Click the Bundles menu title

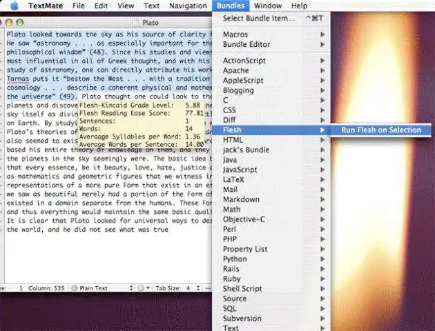tap(231, 6)
